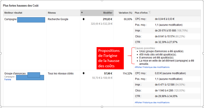Sort by Variation (%) column header
The width and height of the screenshot is (204, 108).
click(x=125, y=13)
